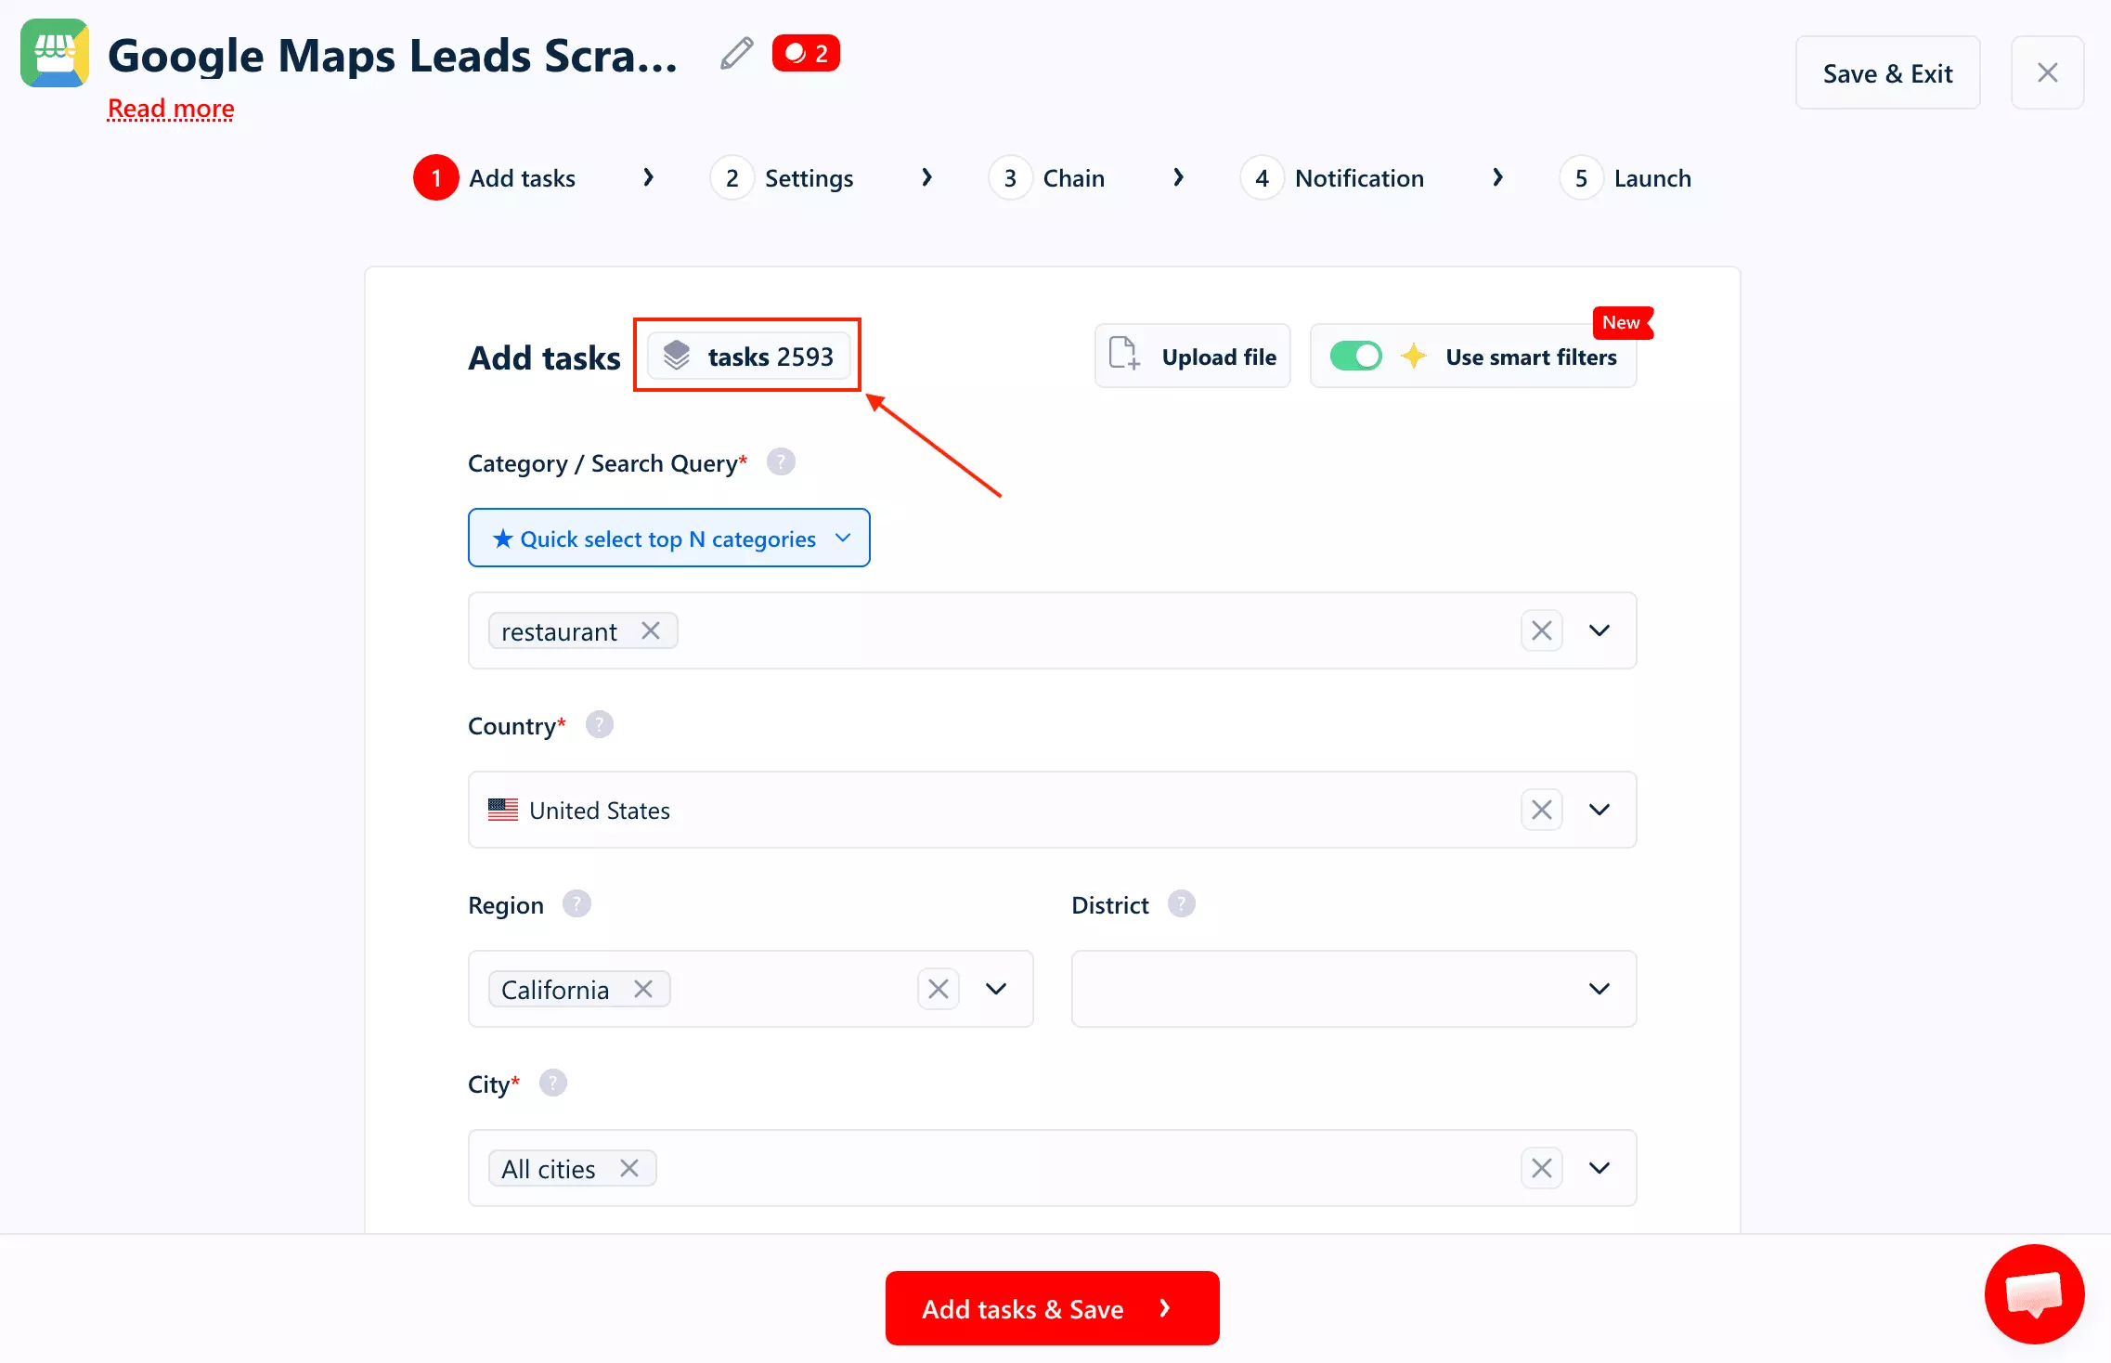
Task: Click the layers icon beside tasks 2593
Action: 677,356
